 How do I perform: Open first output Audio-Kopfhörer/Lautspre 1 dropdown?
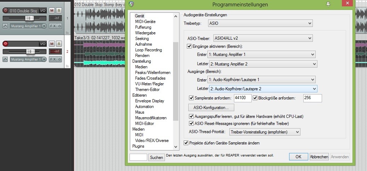tap(262, 80)
